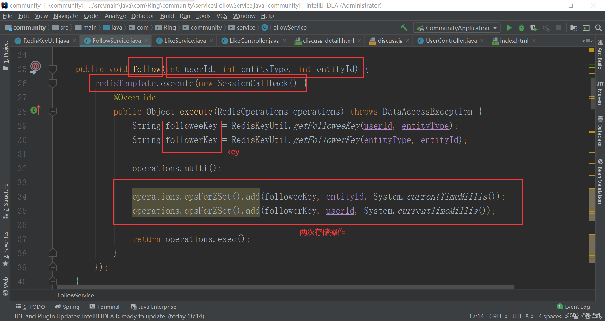605x321 pixels.
Task: Close the discuss.js tab
Action: point(407,41)
